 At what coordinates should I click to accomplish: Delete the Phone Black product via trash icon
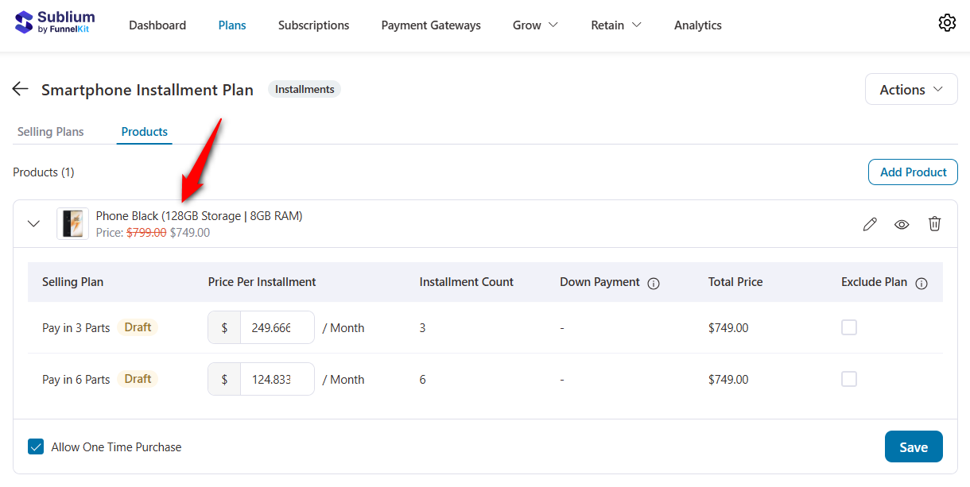tap(934, 224)
